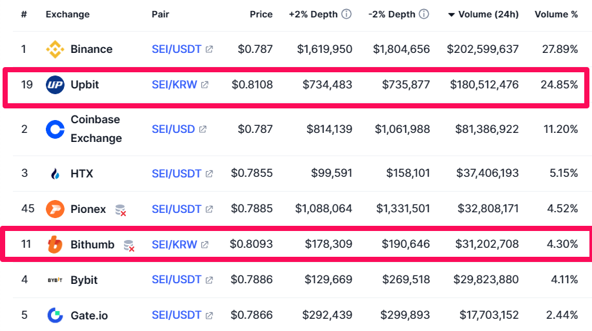Viewport: 592px width, 331px height.
Task: Click the Bithumb exchange logo icon
Action: pos(56,245)
